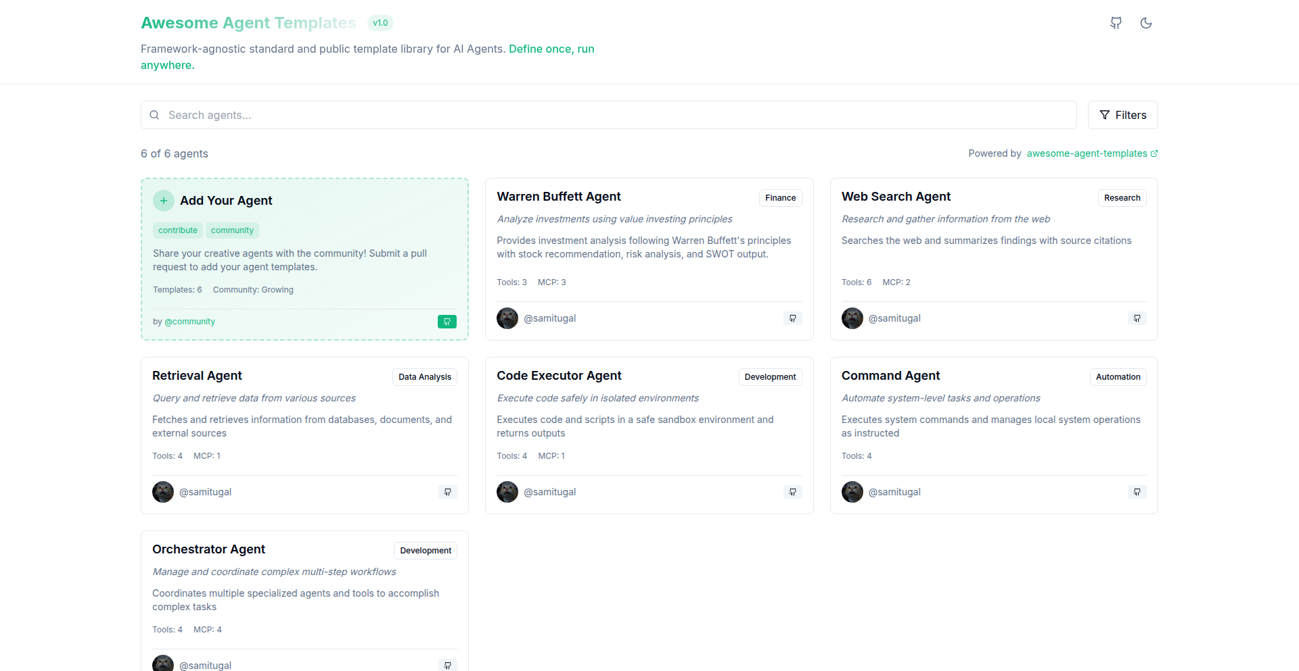1299x671 pixels.
Task: Click the @community author link
Action: pos(189,322)
